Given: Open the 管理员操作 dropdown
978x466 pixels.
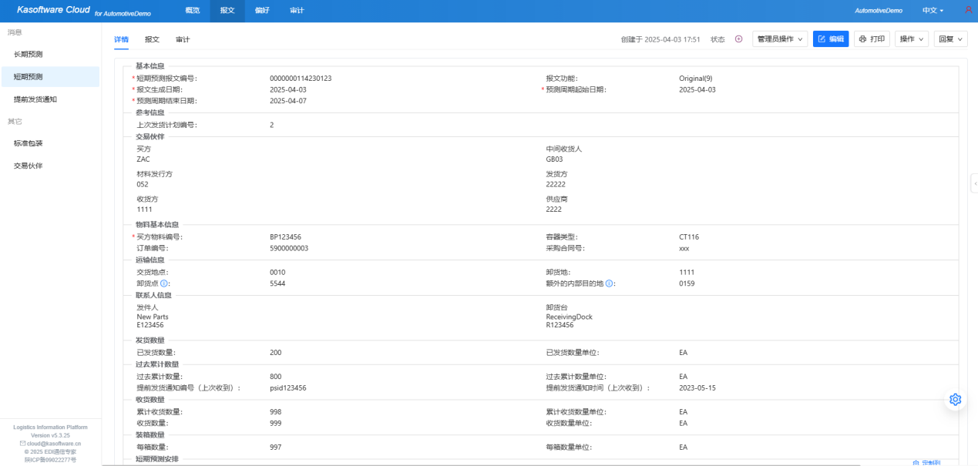Looking at the screenshot, I should (780, 39).
